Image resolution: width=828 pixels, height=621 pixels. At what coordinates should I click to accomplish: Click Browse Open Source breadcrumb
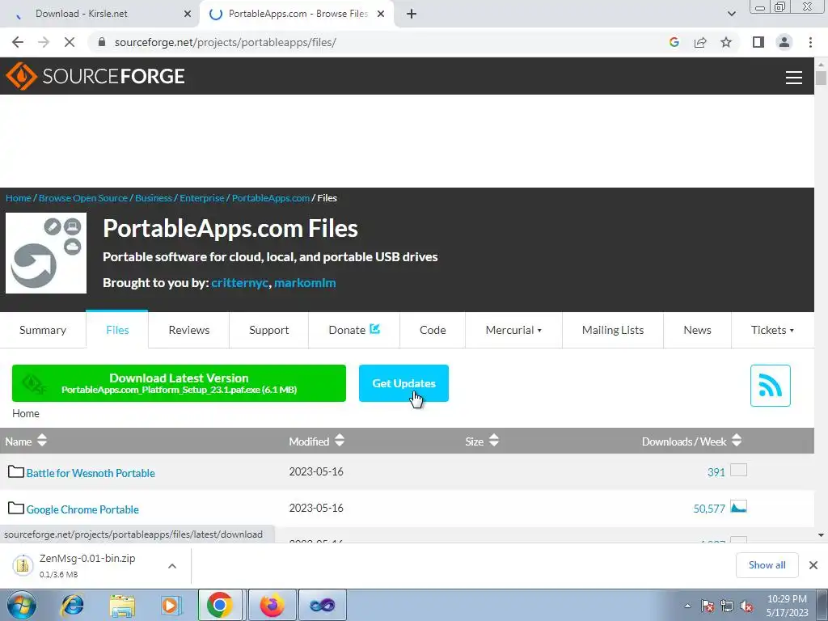coord(83,198)
